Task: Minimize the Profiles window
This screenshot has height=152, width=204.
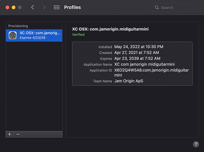Action: (14, 7)
